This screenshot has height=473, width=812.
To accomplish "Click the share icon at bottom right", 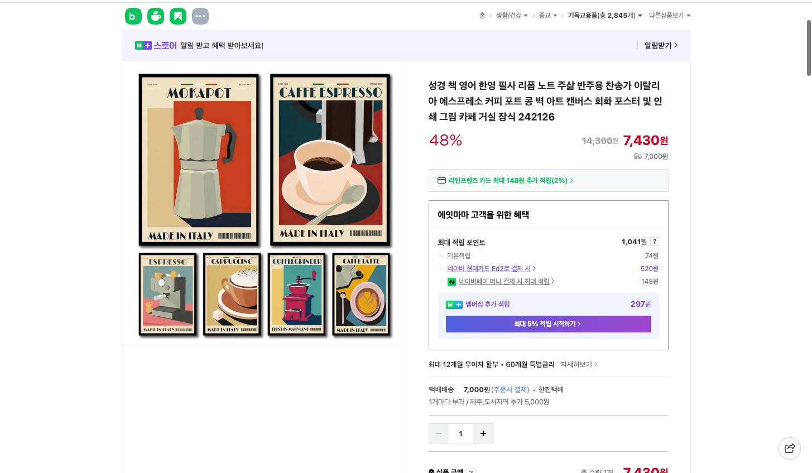I will (x=789, y=448).
